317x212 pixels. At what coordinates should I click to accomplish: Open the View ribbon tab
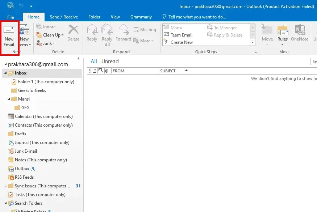click(x=115, y=17)
